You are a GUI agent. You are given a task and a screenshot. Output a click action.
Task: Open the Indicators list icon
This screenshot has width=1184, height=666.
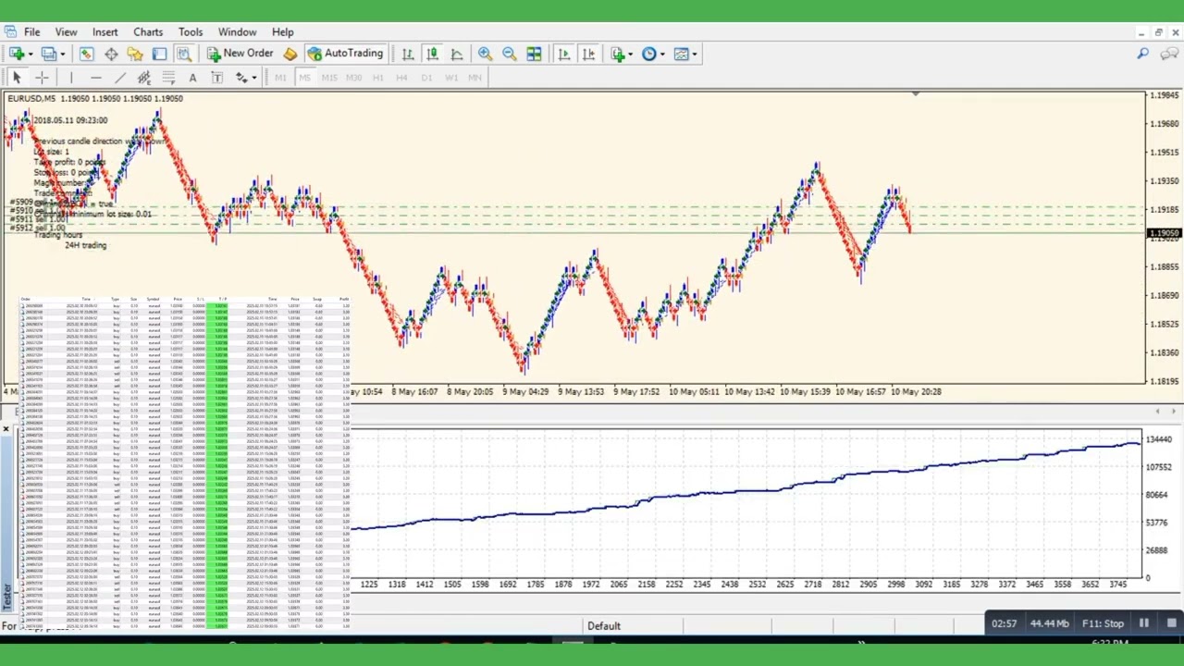pos(617,54)
